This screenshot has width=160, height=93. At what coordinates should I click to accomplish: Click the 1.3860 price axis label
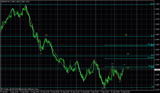click(x=157, y=9)
